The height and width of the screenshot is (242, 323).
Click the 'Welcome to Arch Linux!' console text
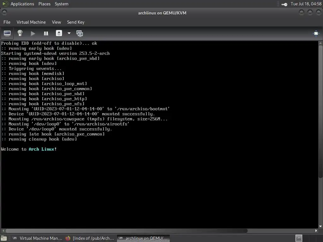click(29, 149)
